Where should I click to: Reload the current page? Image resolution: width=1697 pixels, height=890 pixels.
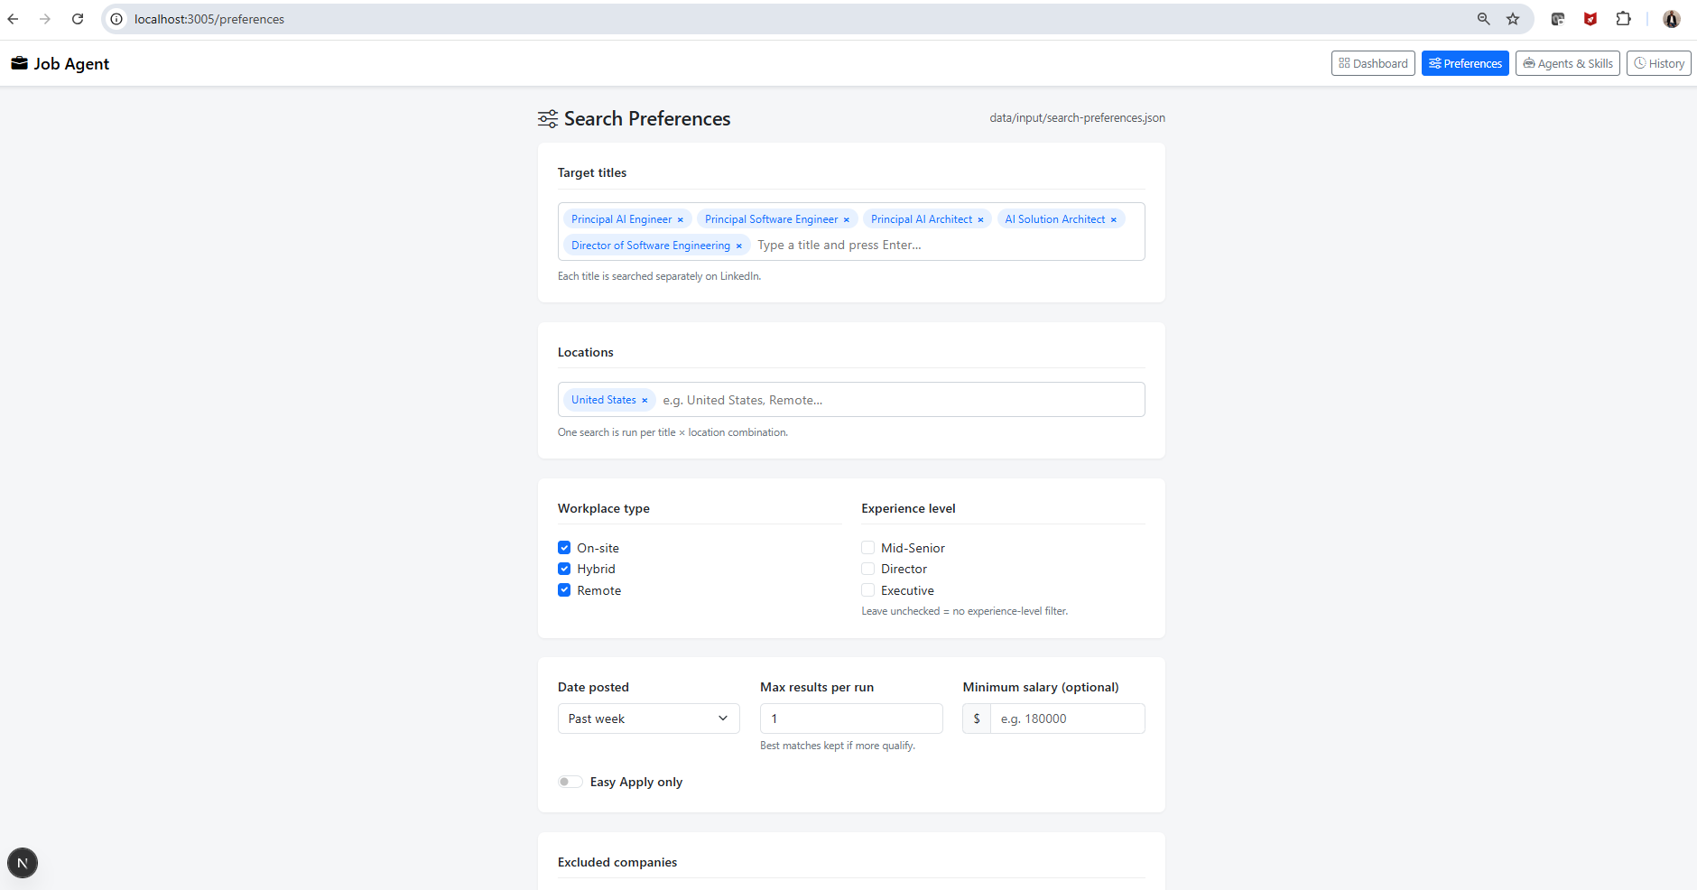(78, 19)
